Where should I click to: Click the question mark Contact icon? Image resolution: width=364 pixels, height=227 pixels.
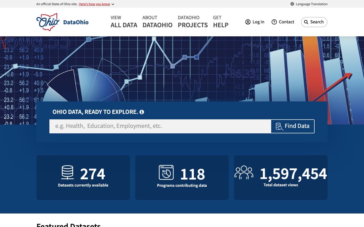(274, 22)
